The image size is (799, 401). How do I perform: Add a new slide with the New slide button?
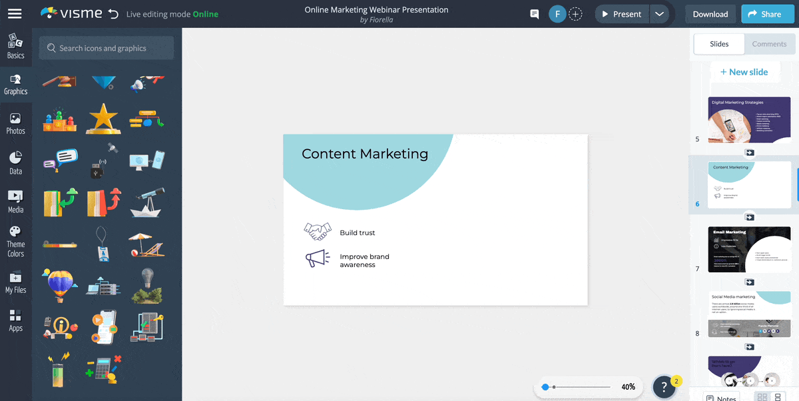tap(745, 71)
